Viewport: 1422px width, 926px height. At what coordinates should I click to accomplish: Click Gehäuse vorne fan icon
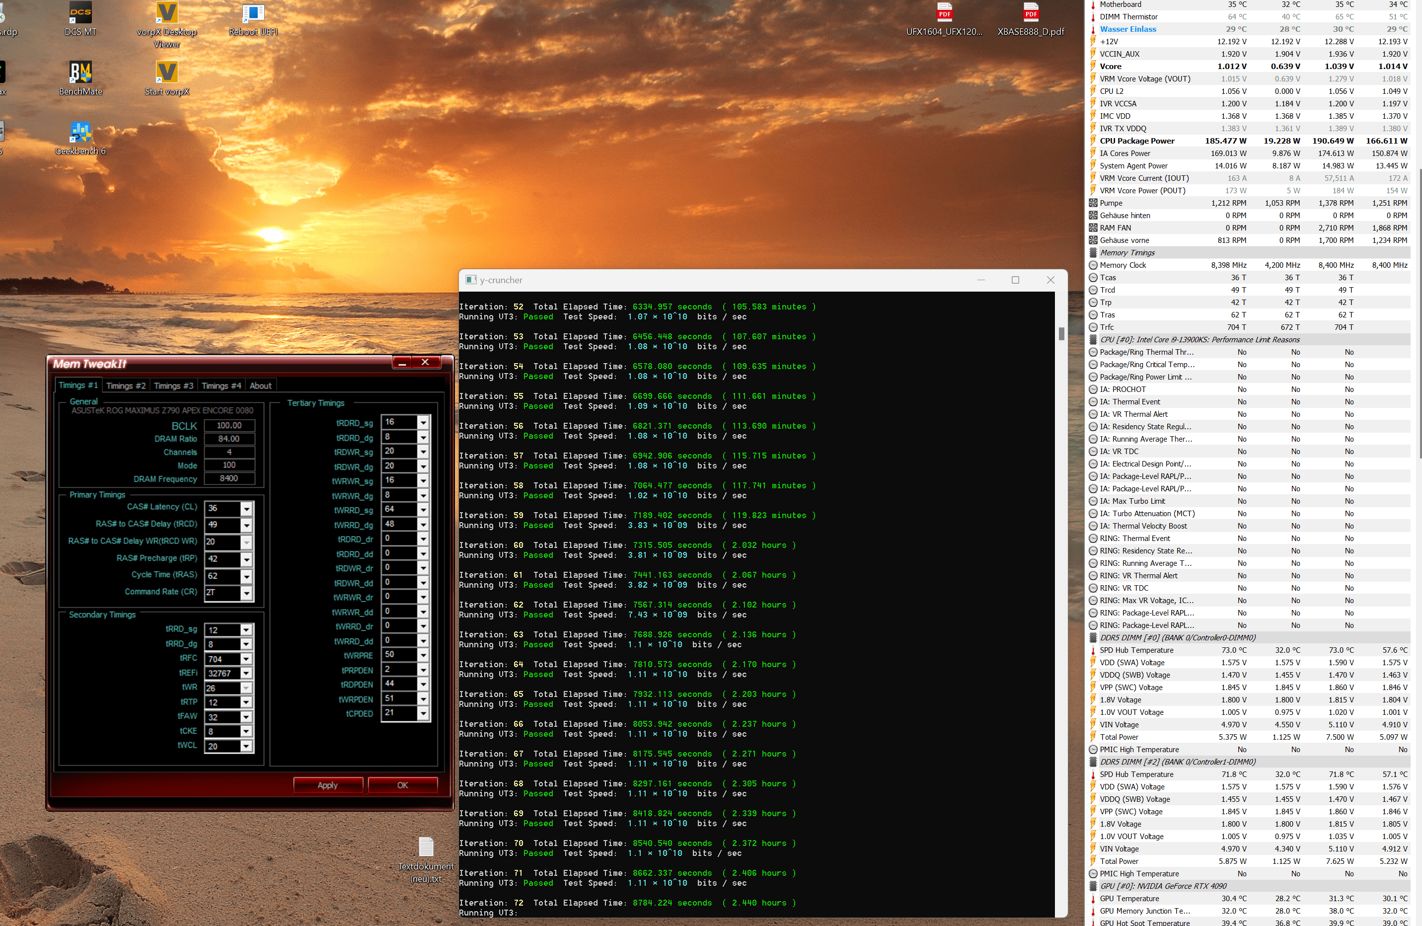(x=1093, y=240)
